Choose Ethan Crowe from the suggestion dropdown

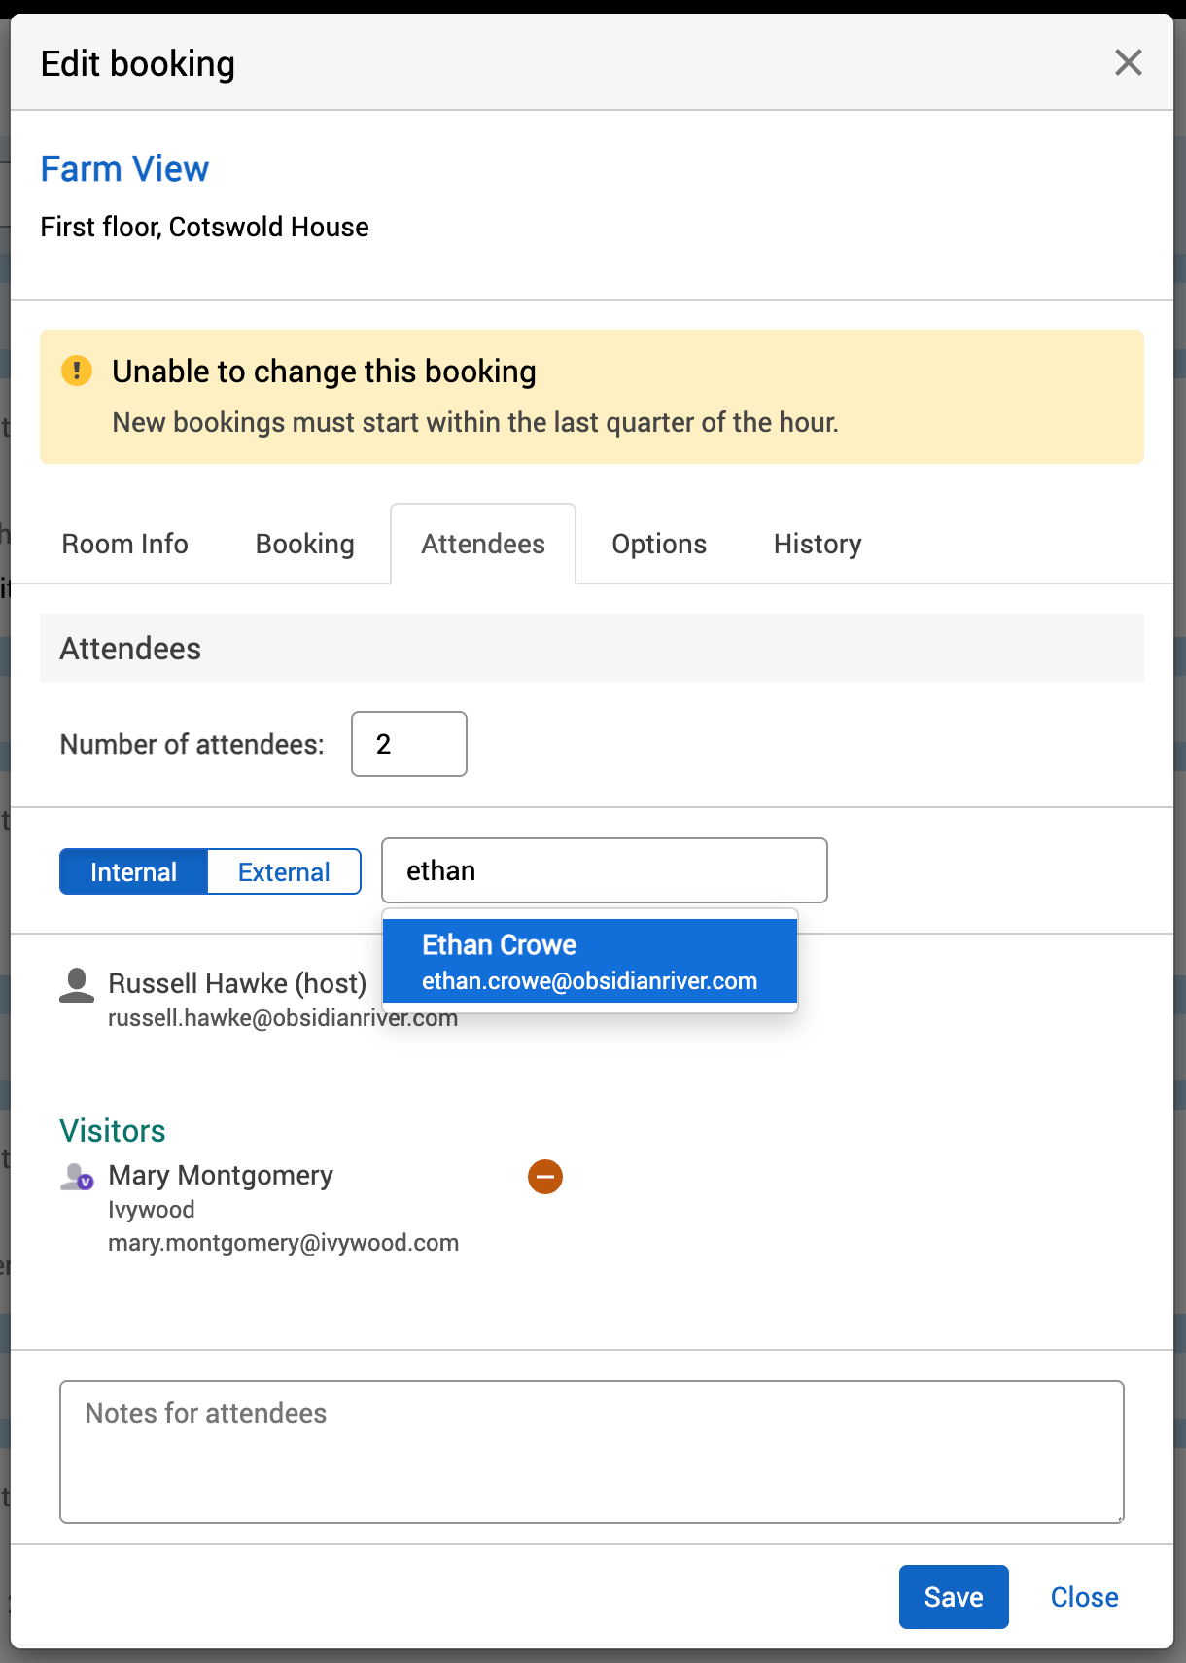pos(589,961)
